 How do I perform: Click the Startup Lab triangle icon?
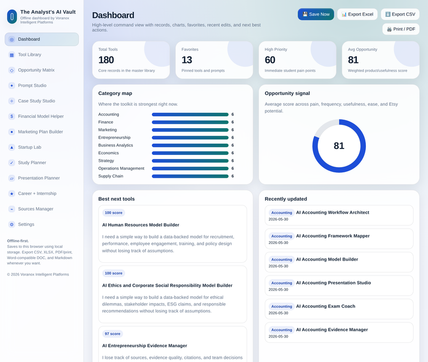[12, 147]
